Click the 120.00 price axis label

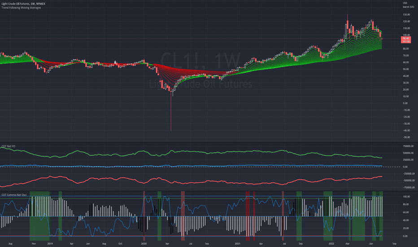tap(406, 22)
